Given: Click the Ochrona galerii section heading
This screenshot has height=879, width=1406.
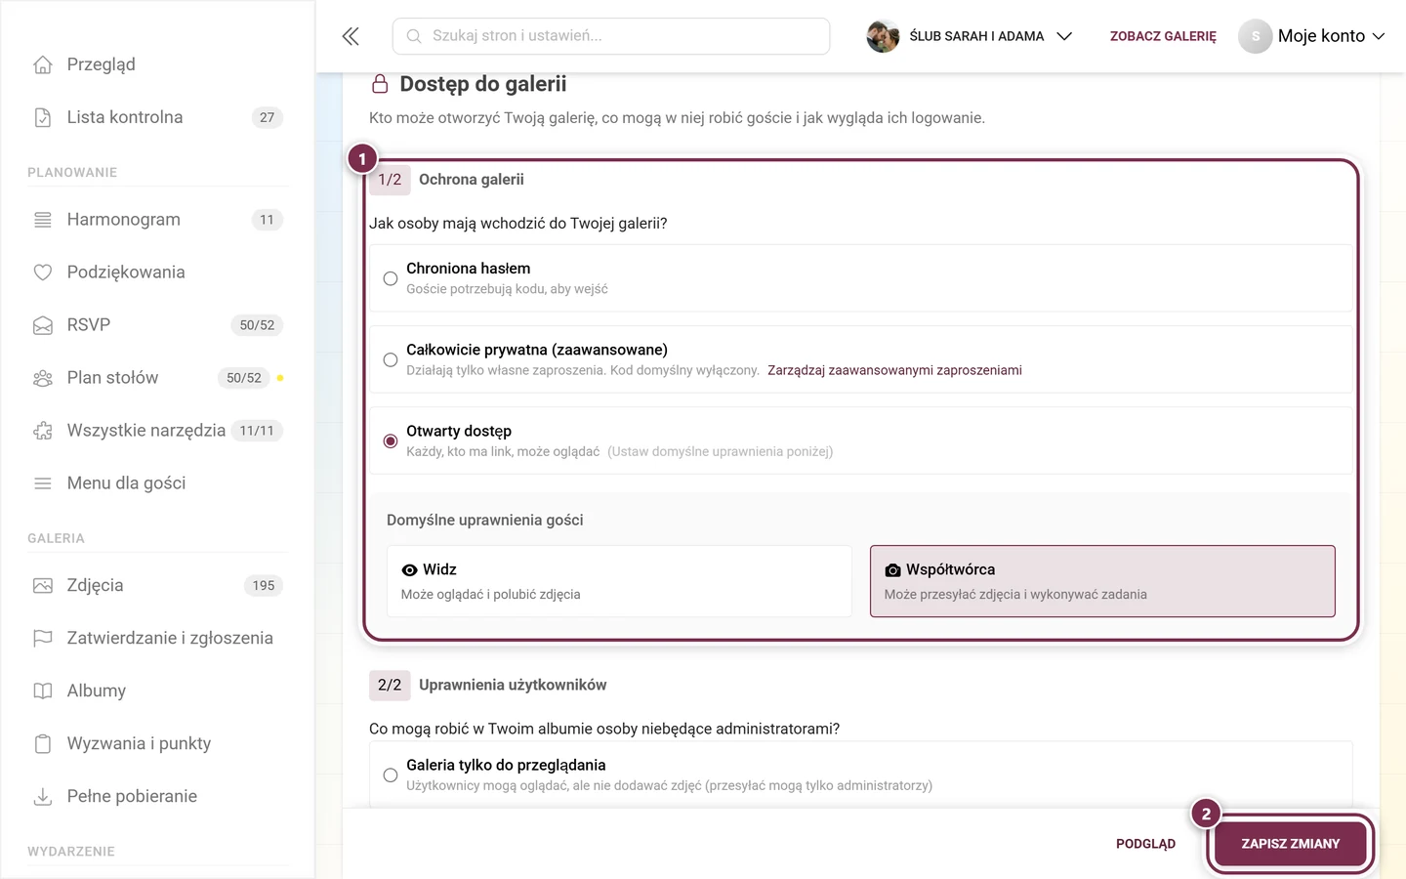Looking at the screenshot, I should pyautogui.click(x=472, y=180).
